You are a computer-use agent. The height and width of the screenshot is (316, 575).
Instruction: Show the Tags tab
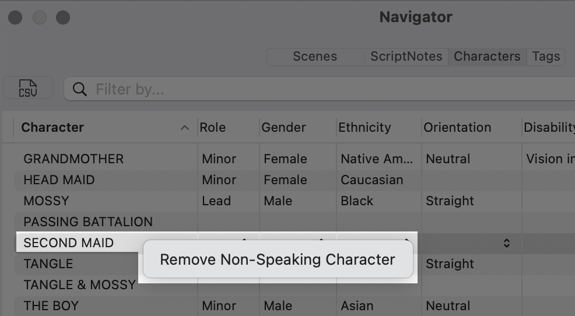(x=546, y=57)
